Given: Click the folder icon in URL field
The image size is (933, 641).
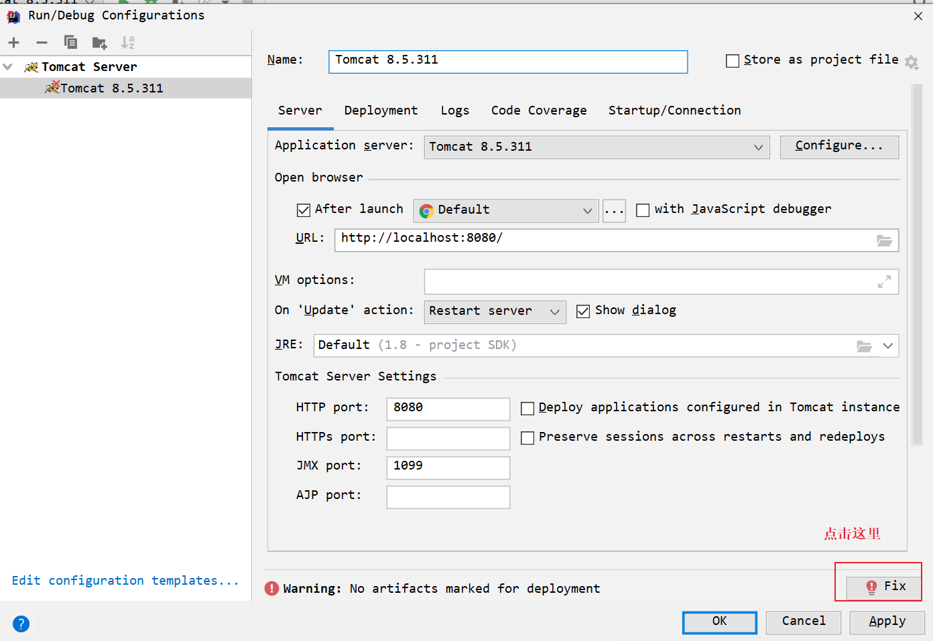Looking at the screenshot, I should (x=884, y=240).
